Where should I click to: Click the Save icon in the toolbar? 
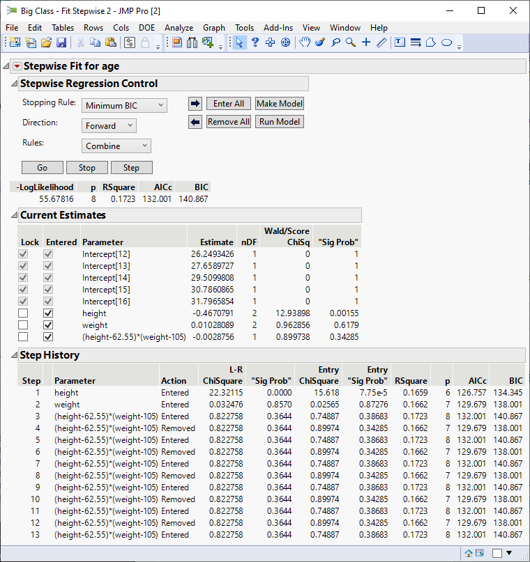[61, 42]
